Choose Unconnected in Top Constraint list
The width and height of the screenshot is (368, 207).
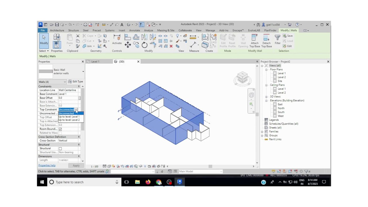tap(71, 114)
